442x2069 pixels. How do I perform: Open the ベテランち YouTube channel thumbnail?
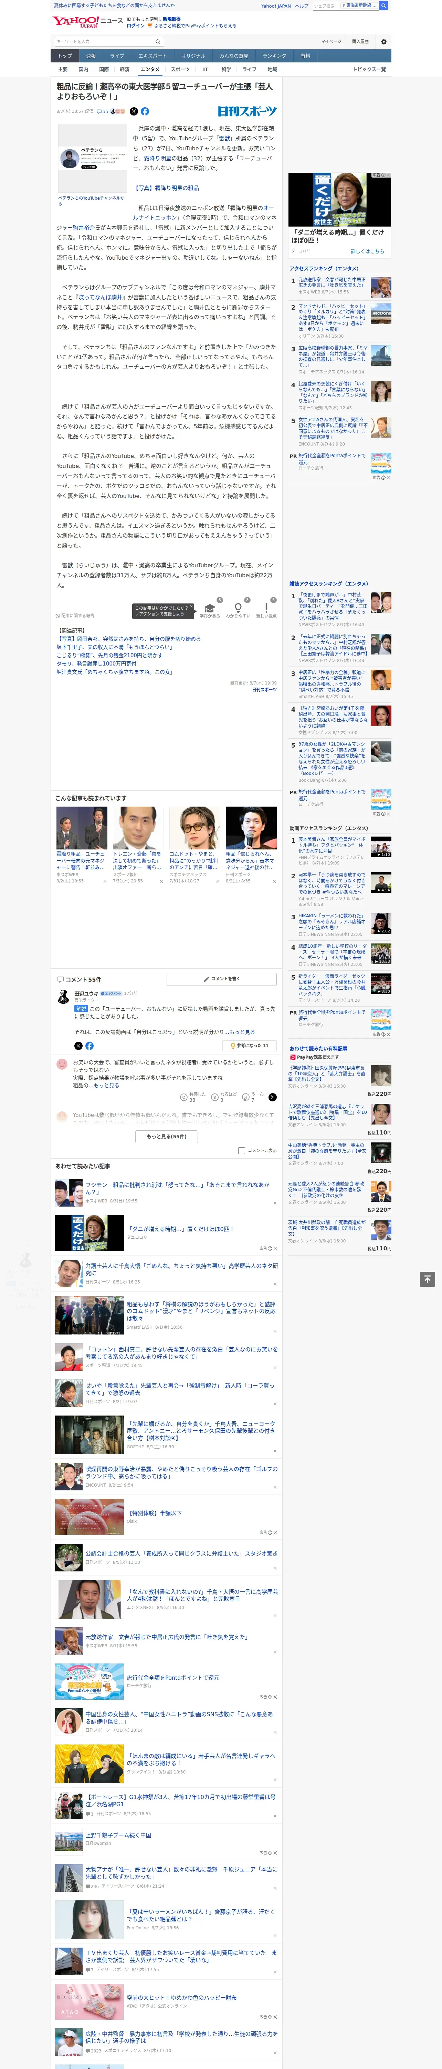92,158
